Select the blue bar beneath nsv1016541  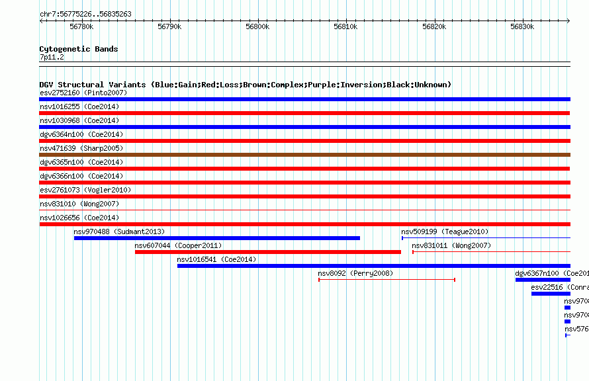374,266
